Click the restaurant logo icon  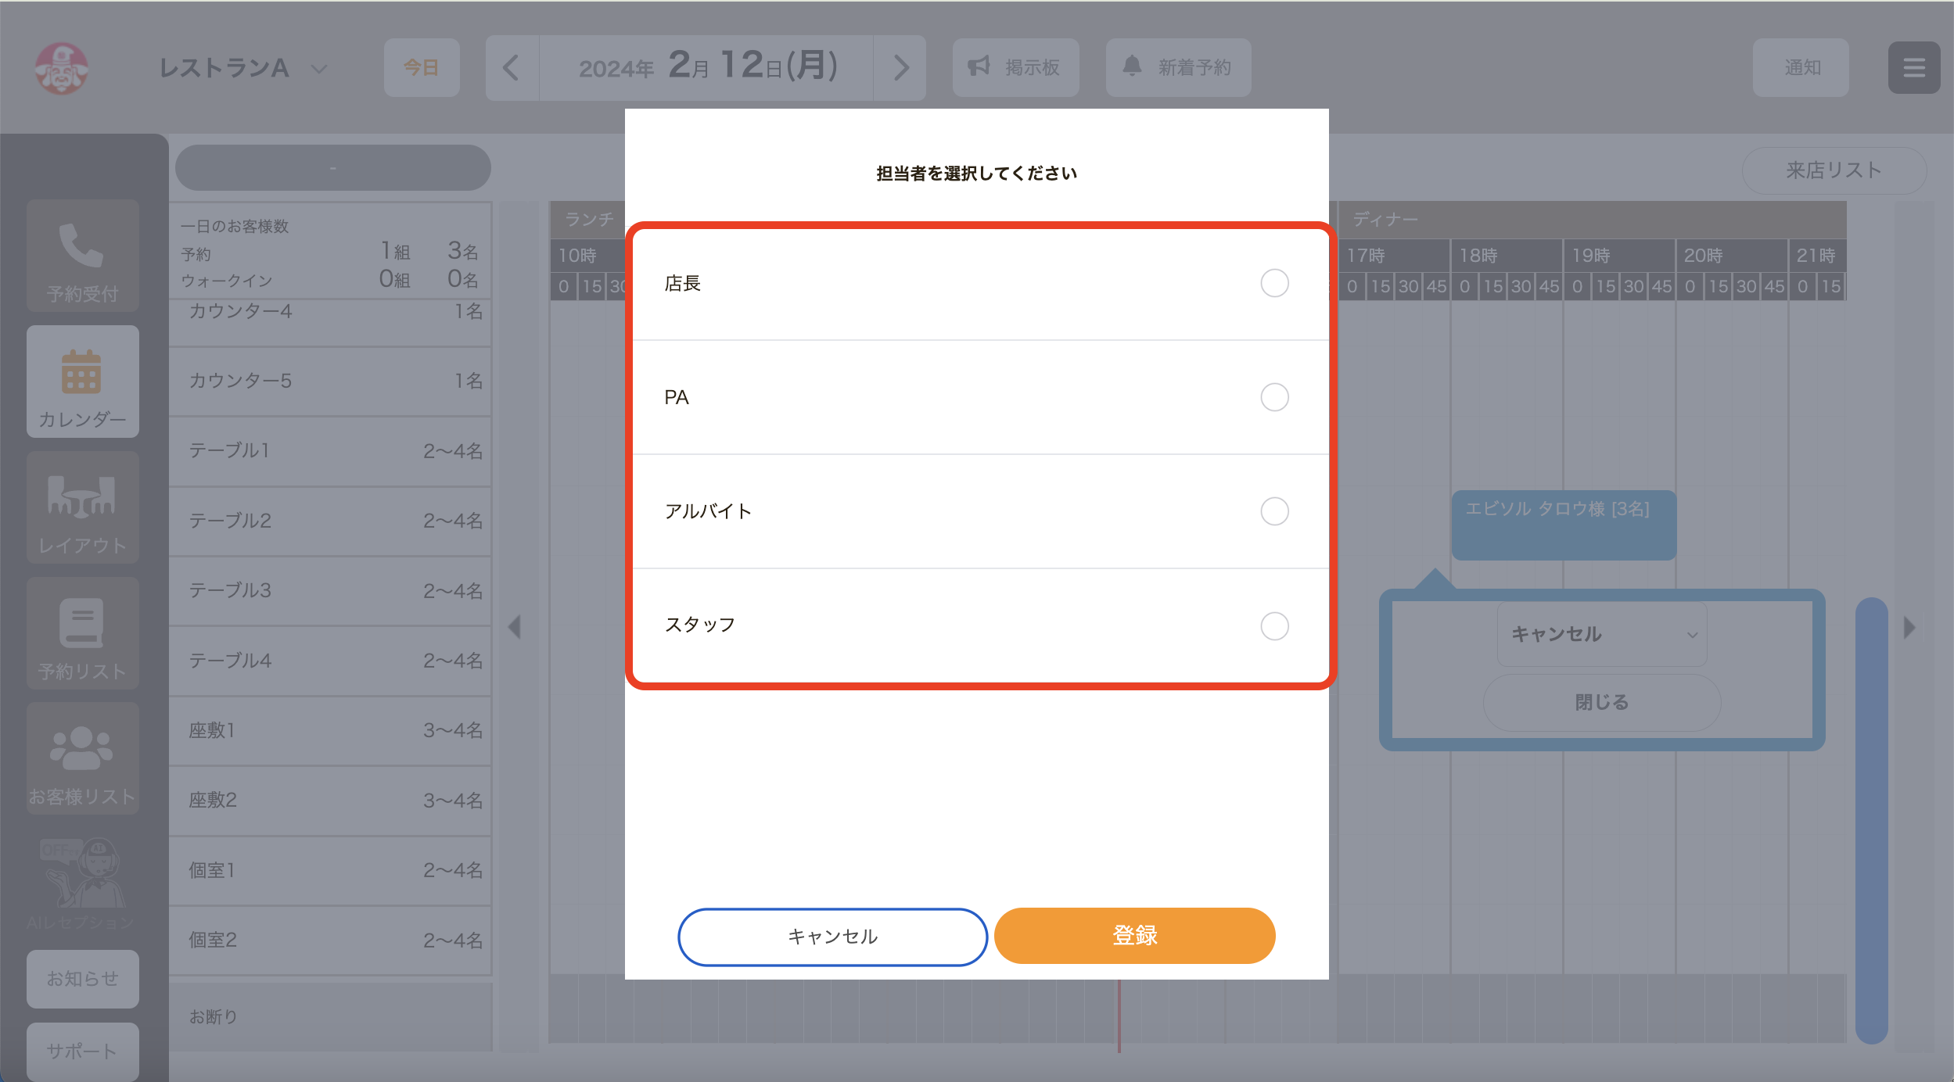click(x=62, y=68)
